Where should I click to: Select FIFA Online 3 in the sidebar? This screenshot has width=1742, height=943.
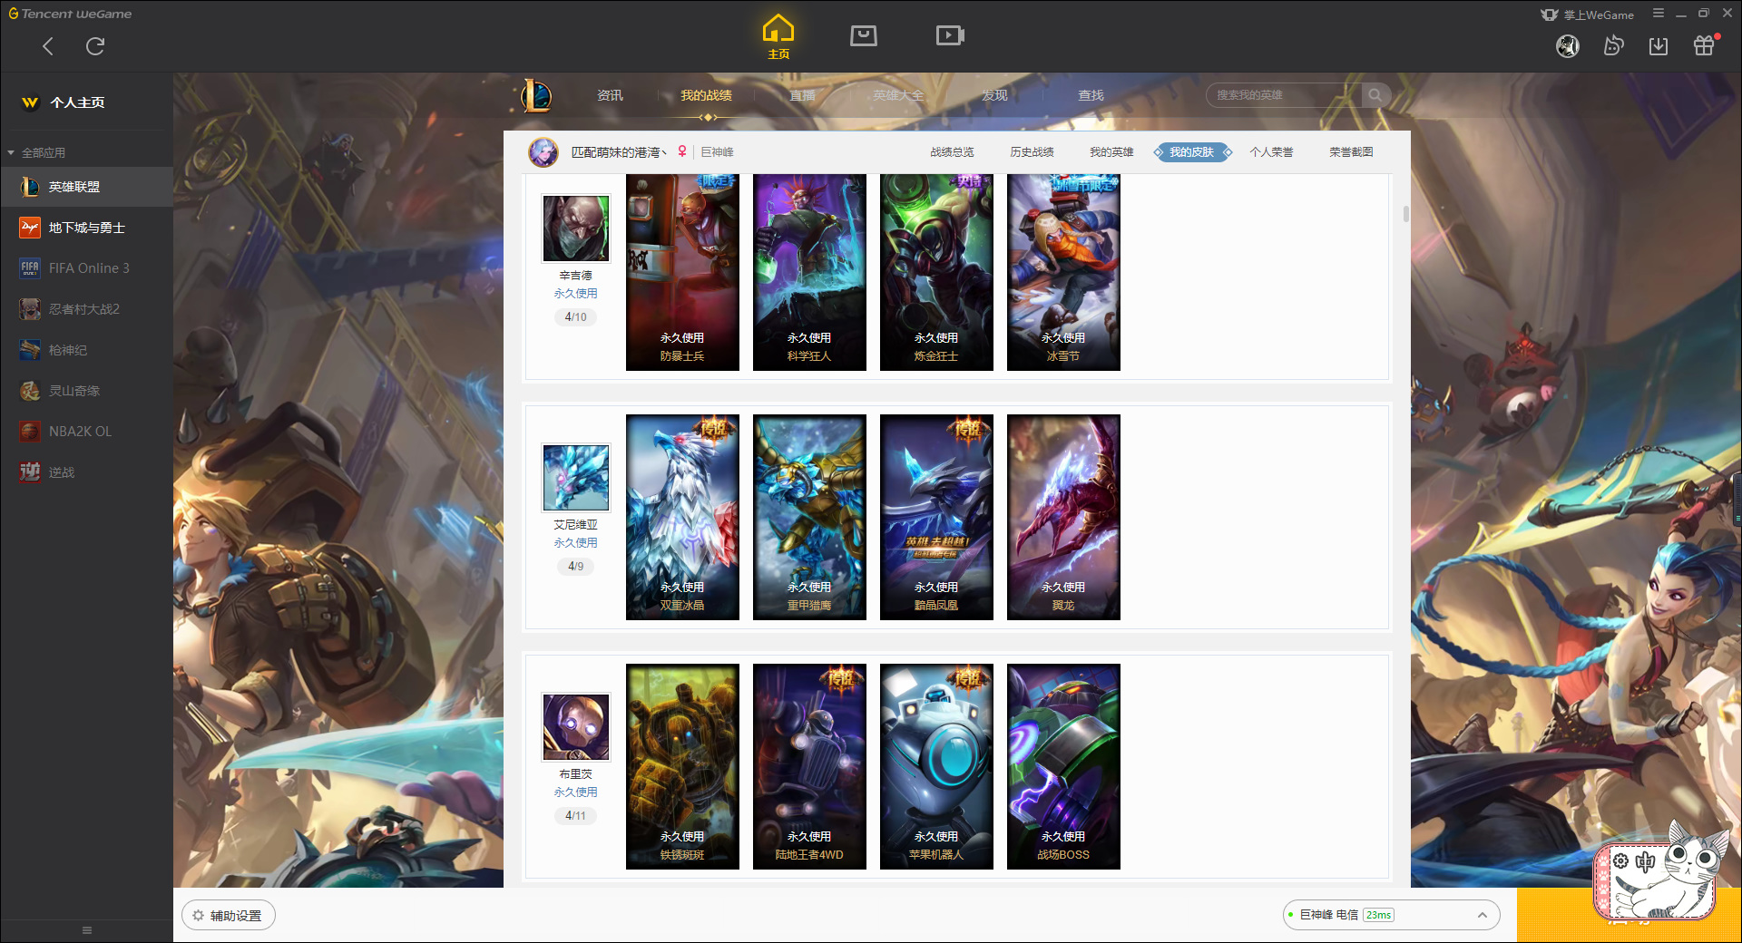[86, 268]
